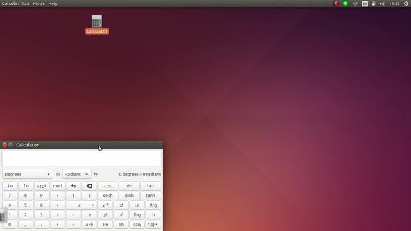Open the system gear session menu
411x231 pixels.
406,4
